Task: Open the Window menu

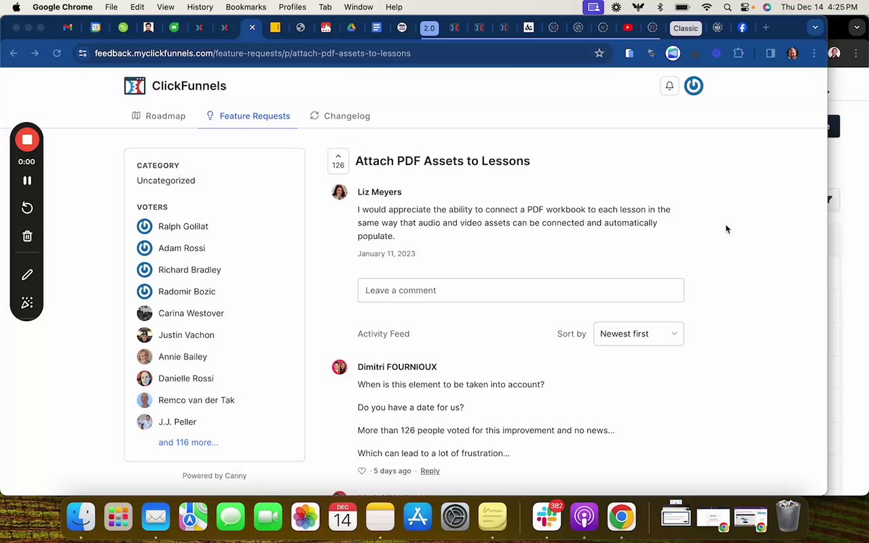Action: click(358, 7)
